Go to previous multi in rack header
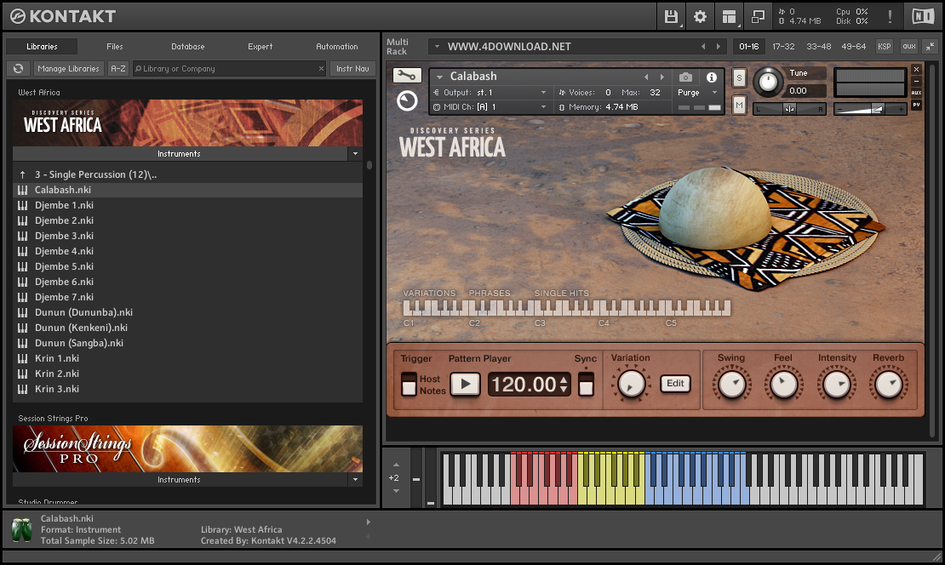Screen dimensions: 945x565 [702, 47]
